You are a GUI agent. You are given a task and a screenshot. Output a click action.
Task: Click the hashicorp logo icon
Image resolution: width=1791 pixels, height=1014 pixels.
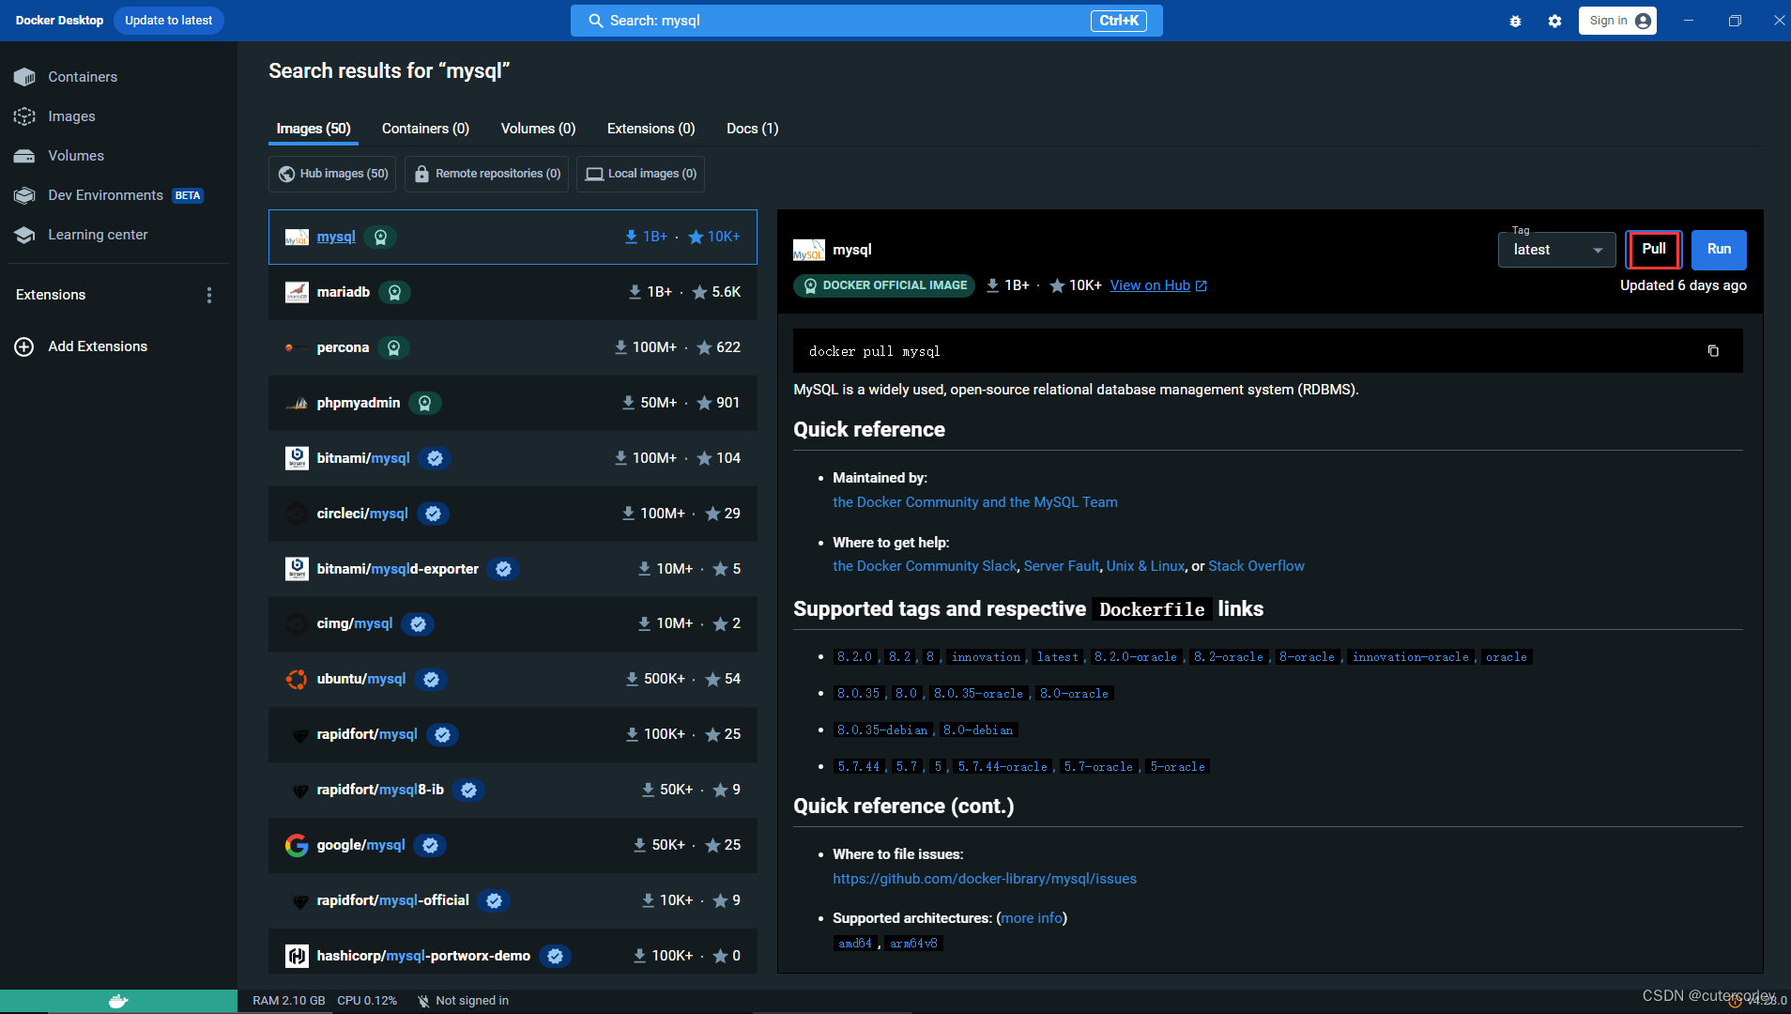click(x=297, y=956)
